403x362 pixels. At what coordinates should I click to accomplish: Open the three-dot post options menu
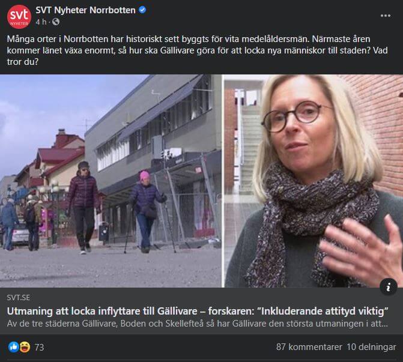tap(385, 16)
